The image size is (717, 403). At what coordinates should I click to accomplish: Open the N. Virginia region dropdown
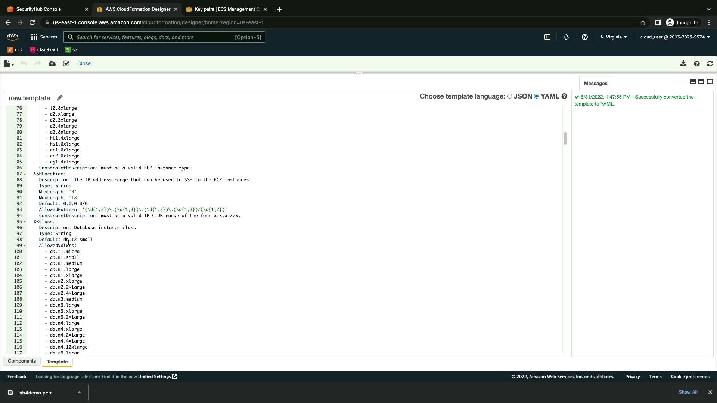click(614, 37)
